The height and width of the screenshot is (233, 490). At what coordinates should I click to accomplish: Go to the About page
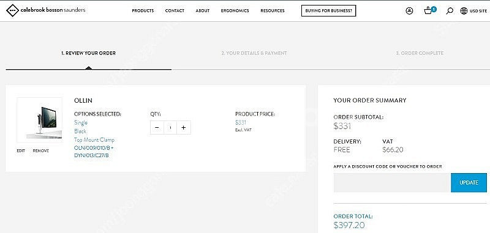click(x=203, y=11)
